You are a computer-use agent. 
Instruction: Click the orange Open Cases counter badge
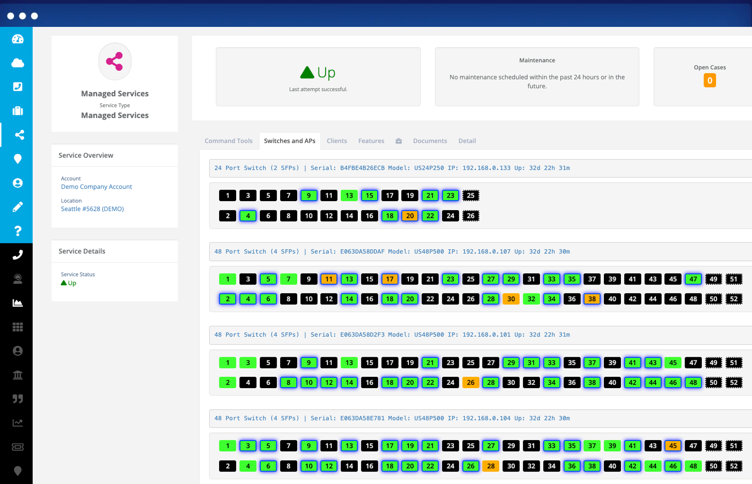point(710,81)
